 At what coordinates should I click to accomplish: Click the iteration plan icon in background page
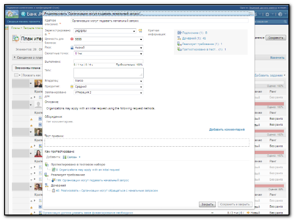pos(16,38)
